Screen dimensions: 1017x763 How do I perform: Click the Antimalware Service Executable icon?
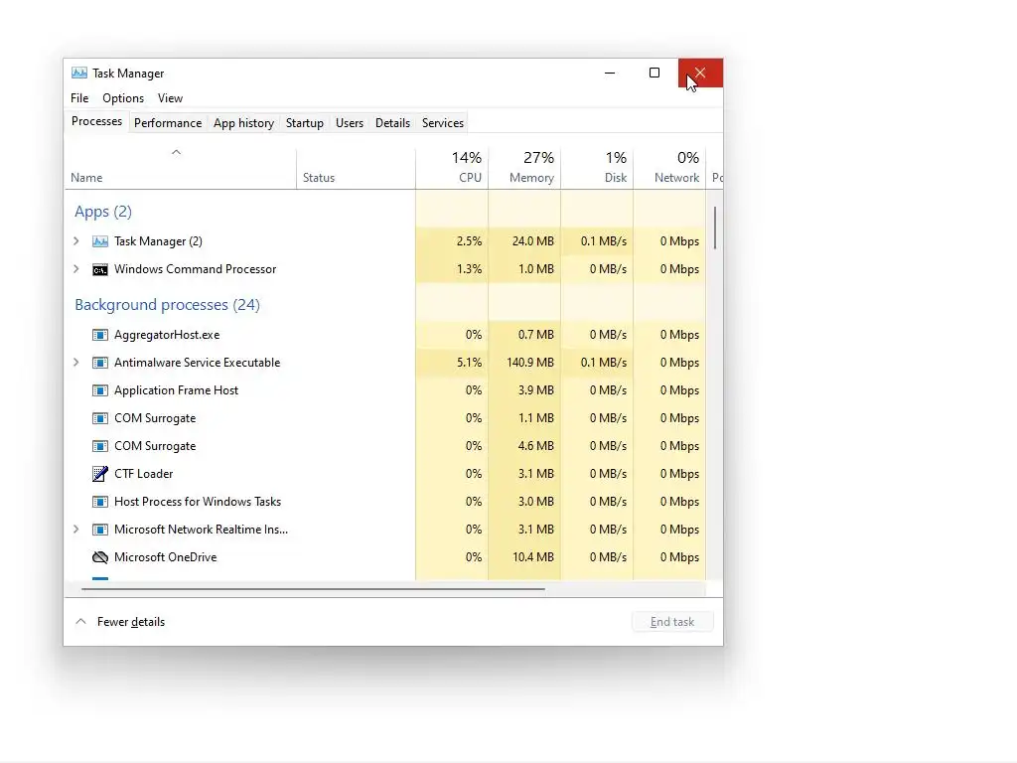point(100,363)
